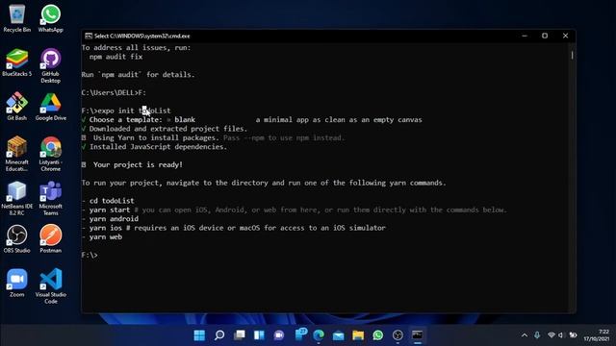Open the Google Drive desktop icon
616x346 pixels.
[51, 107]
